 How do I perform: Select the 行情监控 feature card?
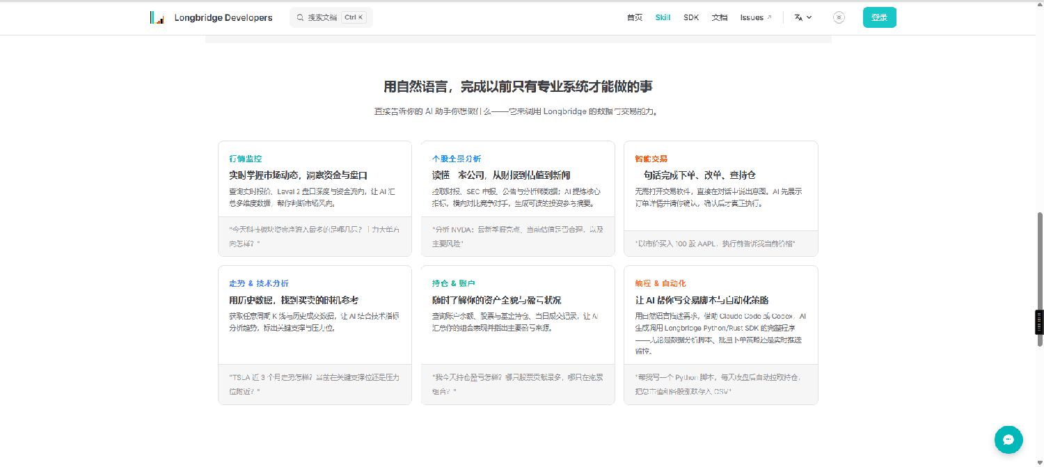coord(315,198)
